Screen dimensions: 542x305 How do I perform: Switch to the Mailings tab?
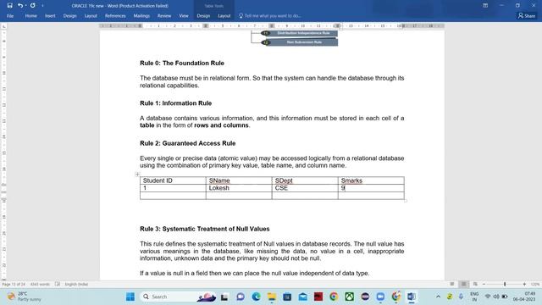point(141,16)
